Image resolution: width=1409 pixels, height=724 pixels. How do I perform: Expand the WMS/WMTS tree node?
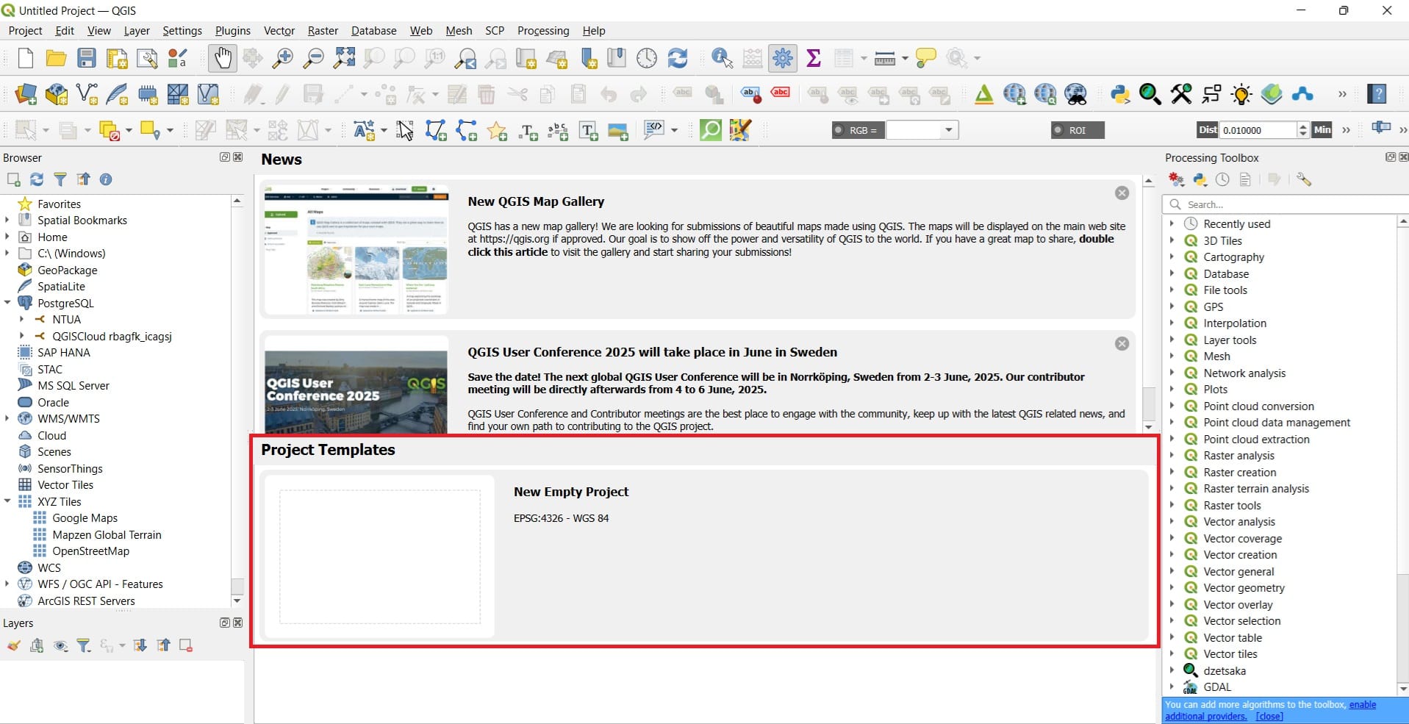[7, 418]
